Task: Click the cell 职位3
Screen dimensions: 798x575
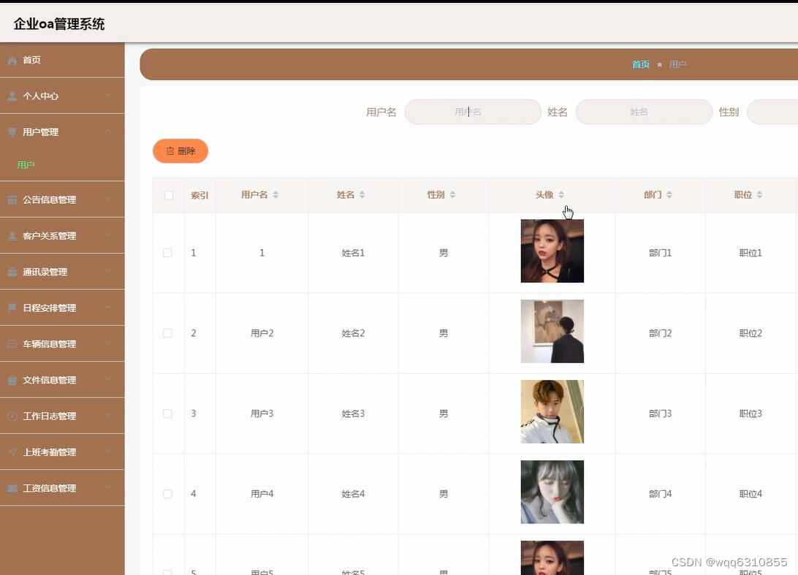Action: (750, 414)
